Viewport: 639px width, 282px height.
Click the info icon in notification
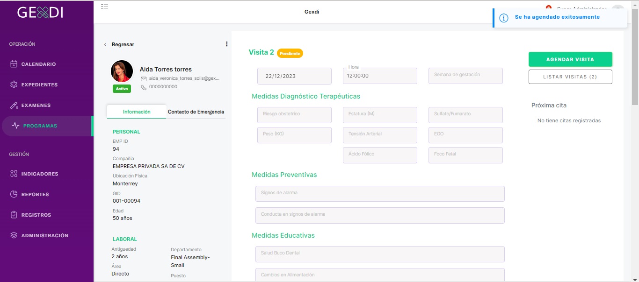[x=504, y=18]
